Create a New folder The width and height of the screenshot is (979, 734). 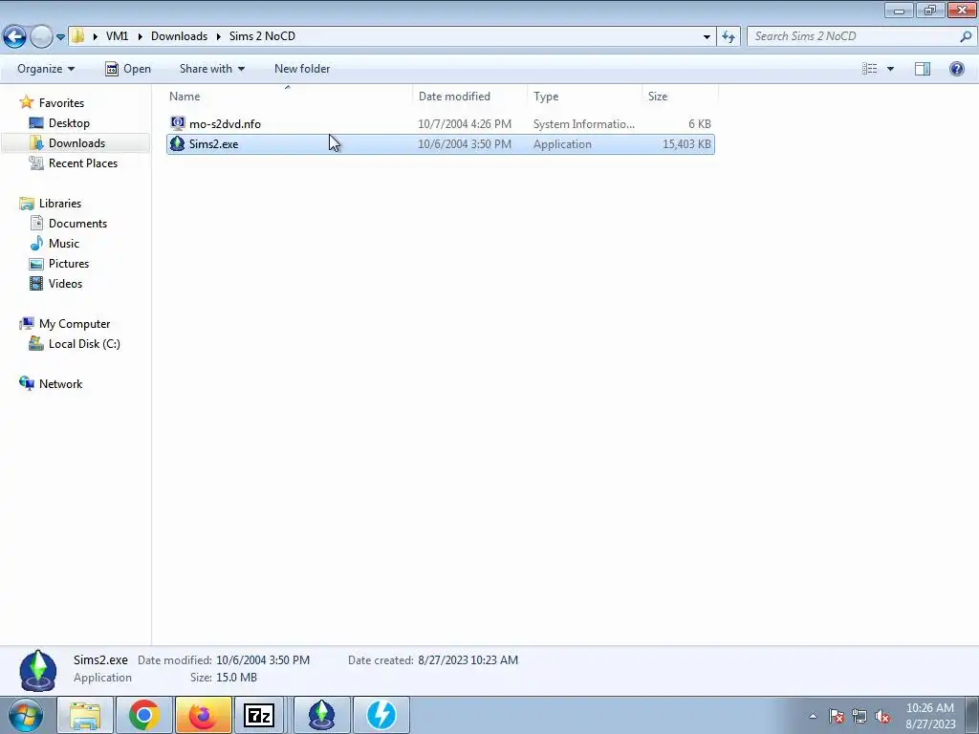point(302,69)
